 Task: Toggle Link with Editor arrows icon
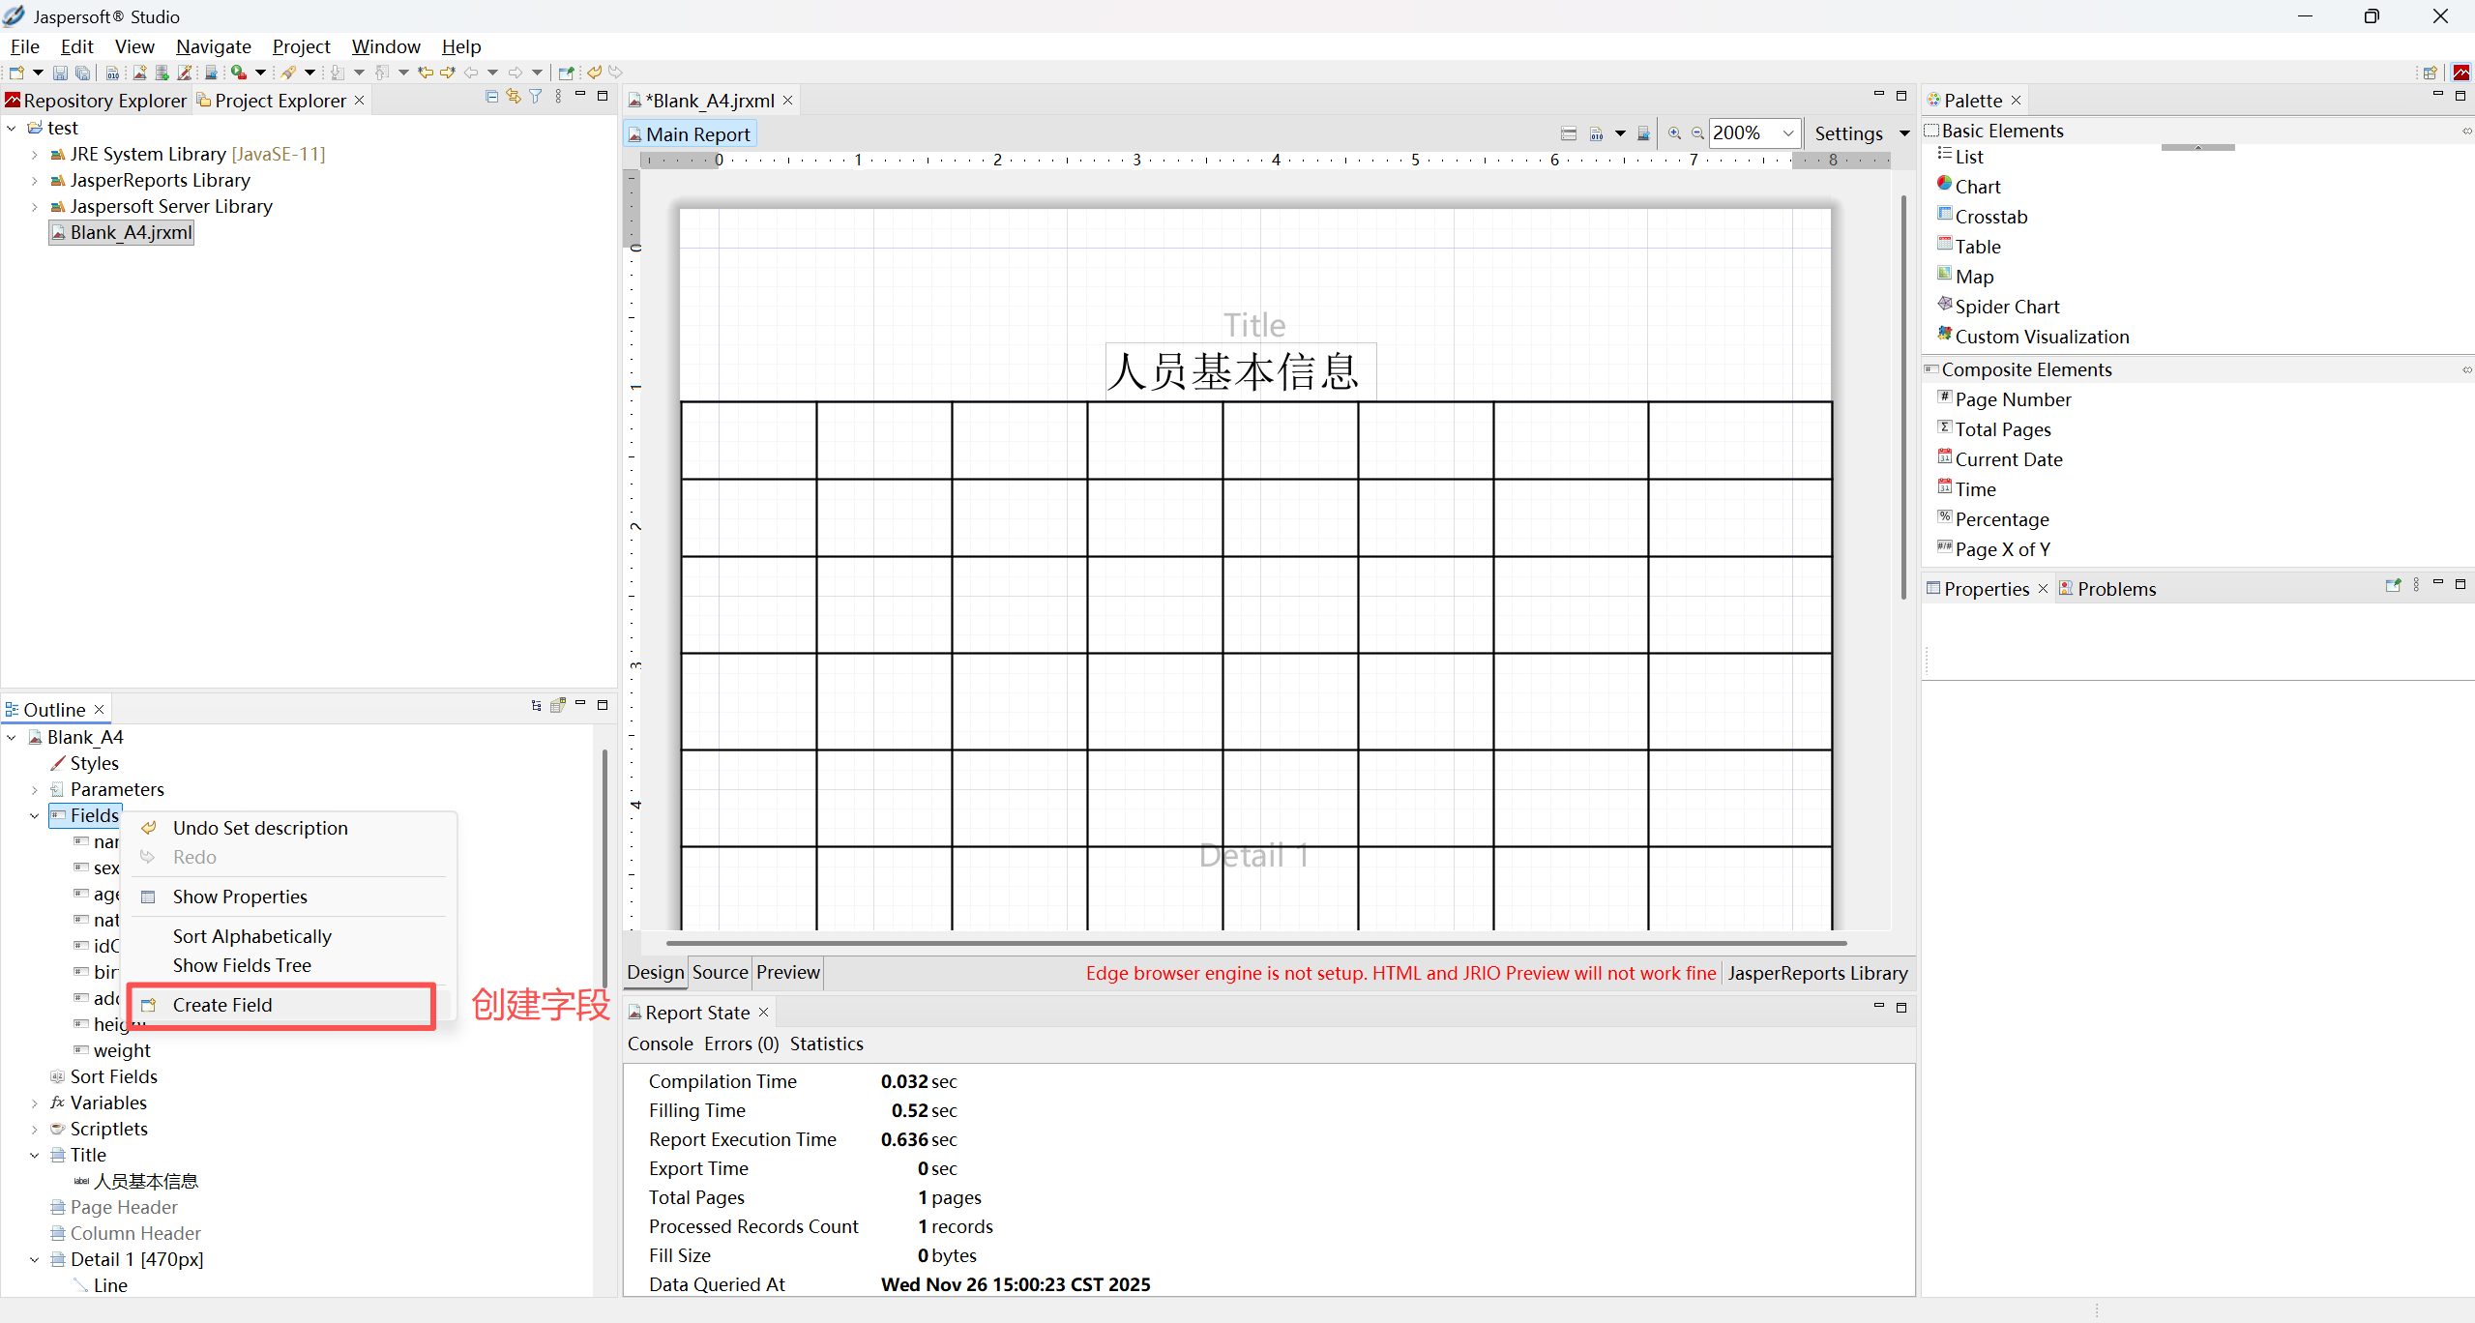(x=514, y=97)
